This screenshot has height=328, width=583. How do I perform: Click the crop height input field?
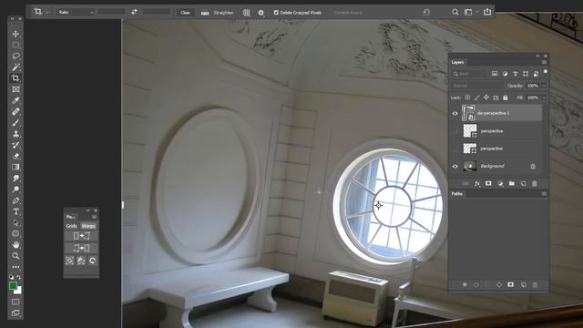tap(157, 12)
